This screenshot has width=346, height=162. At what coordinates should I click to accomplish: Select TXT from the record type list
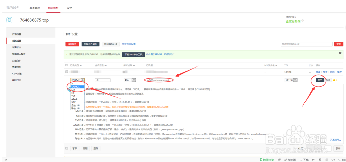pos(78,96)
